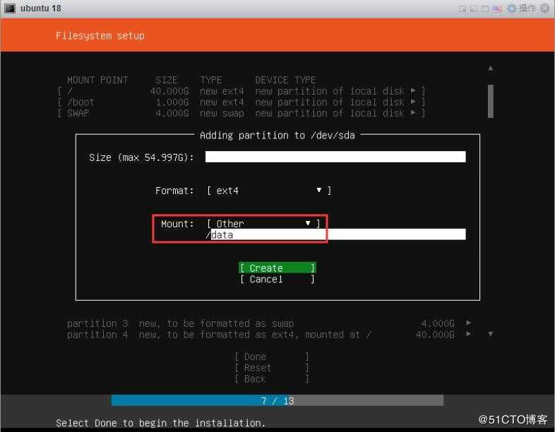Viewport: 555px width, 432px height.
Task: Click the dimmed Reset button
Action: [271, 368]
